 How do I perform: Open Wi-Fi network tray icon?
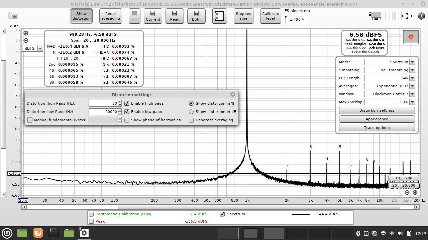tap(392, 233)
